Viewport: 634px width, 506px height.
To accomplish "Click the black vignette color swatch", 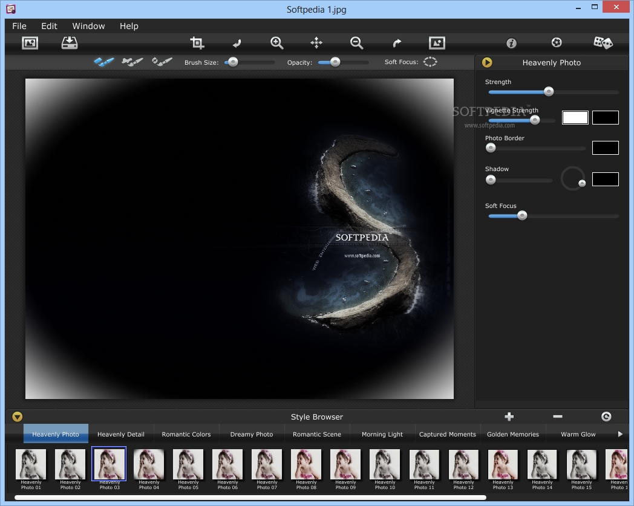I will pos(606,118).
